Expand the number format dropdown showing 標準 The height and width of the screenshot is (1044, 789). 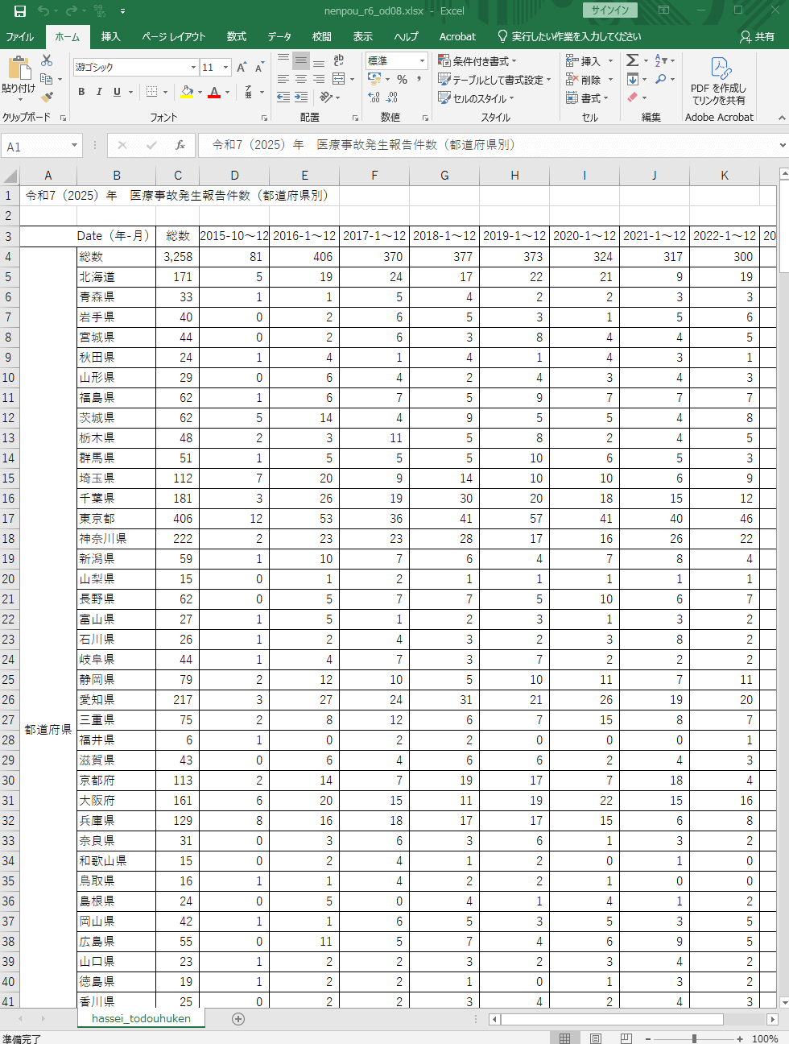tap(422, 61)
